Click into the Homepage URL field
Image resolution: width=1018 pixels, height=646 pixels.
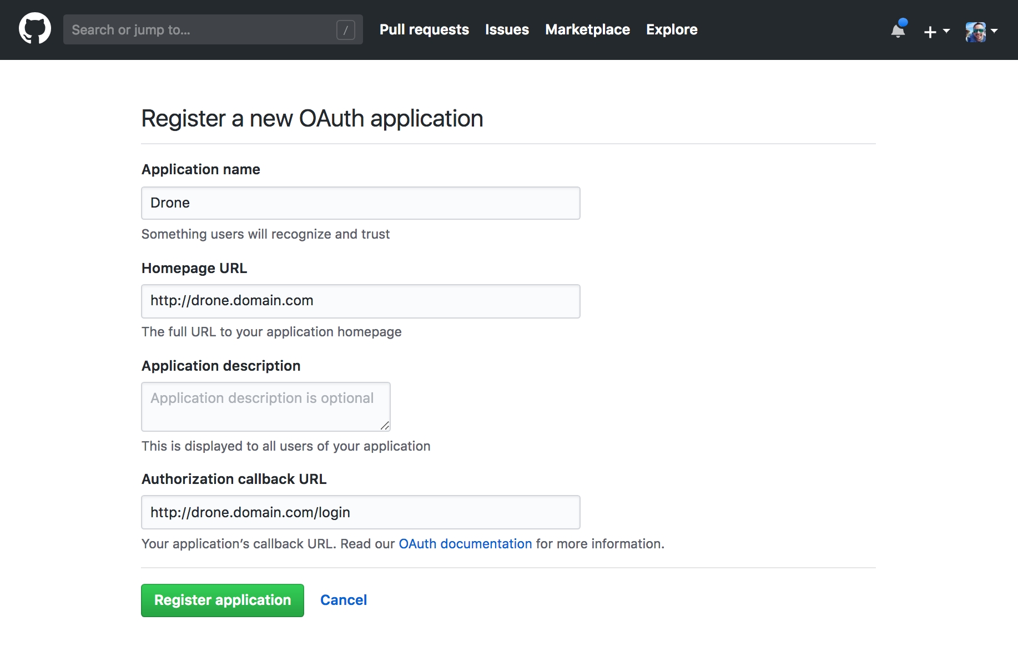coord(360,301)
